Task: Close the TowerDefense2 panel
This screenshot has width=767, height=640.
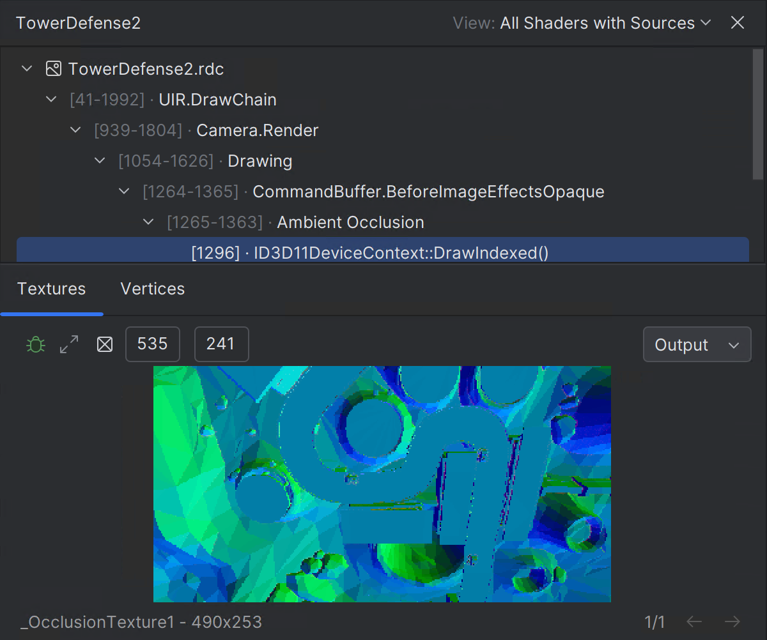Action: pos(737,23)
